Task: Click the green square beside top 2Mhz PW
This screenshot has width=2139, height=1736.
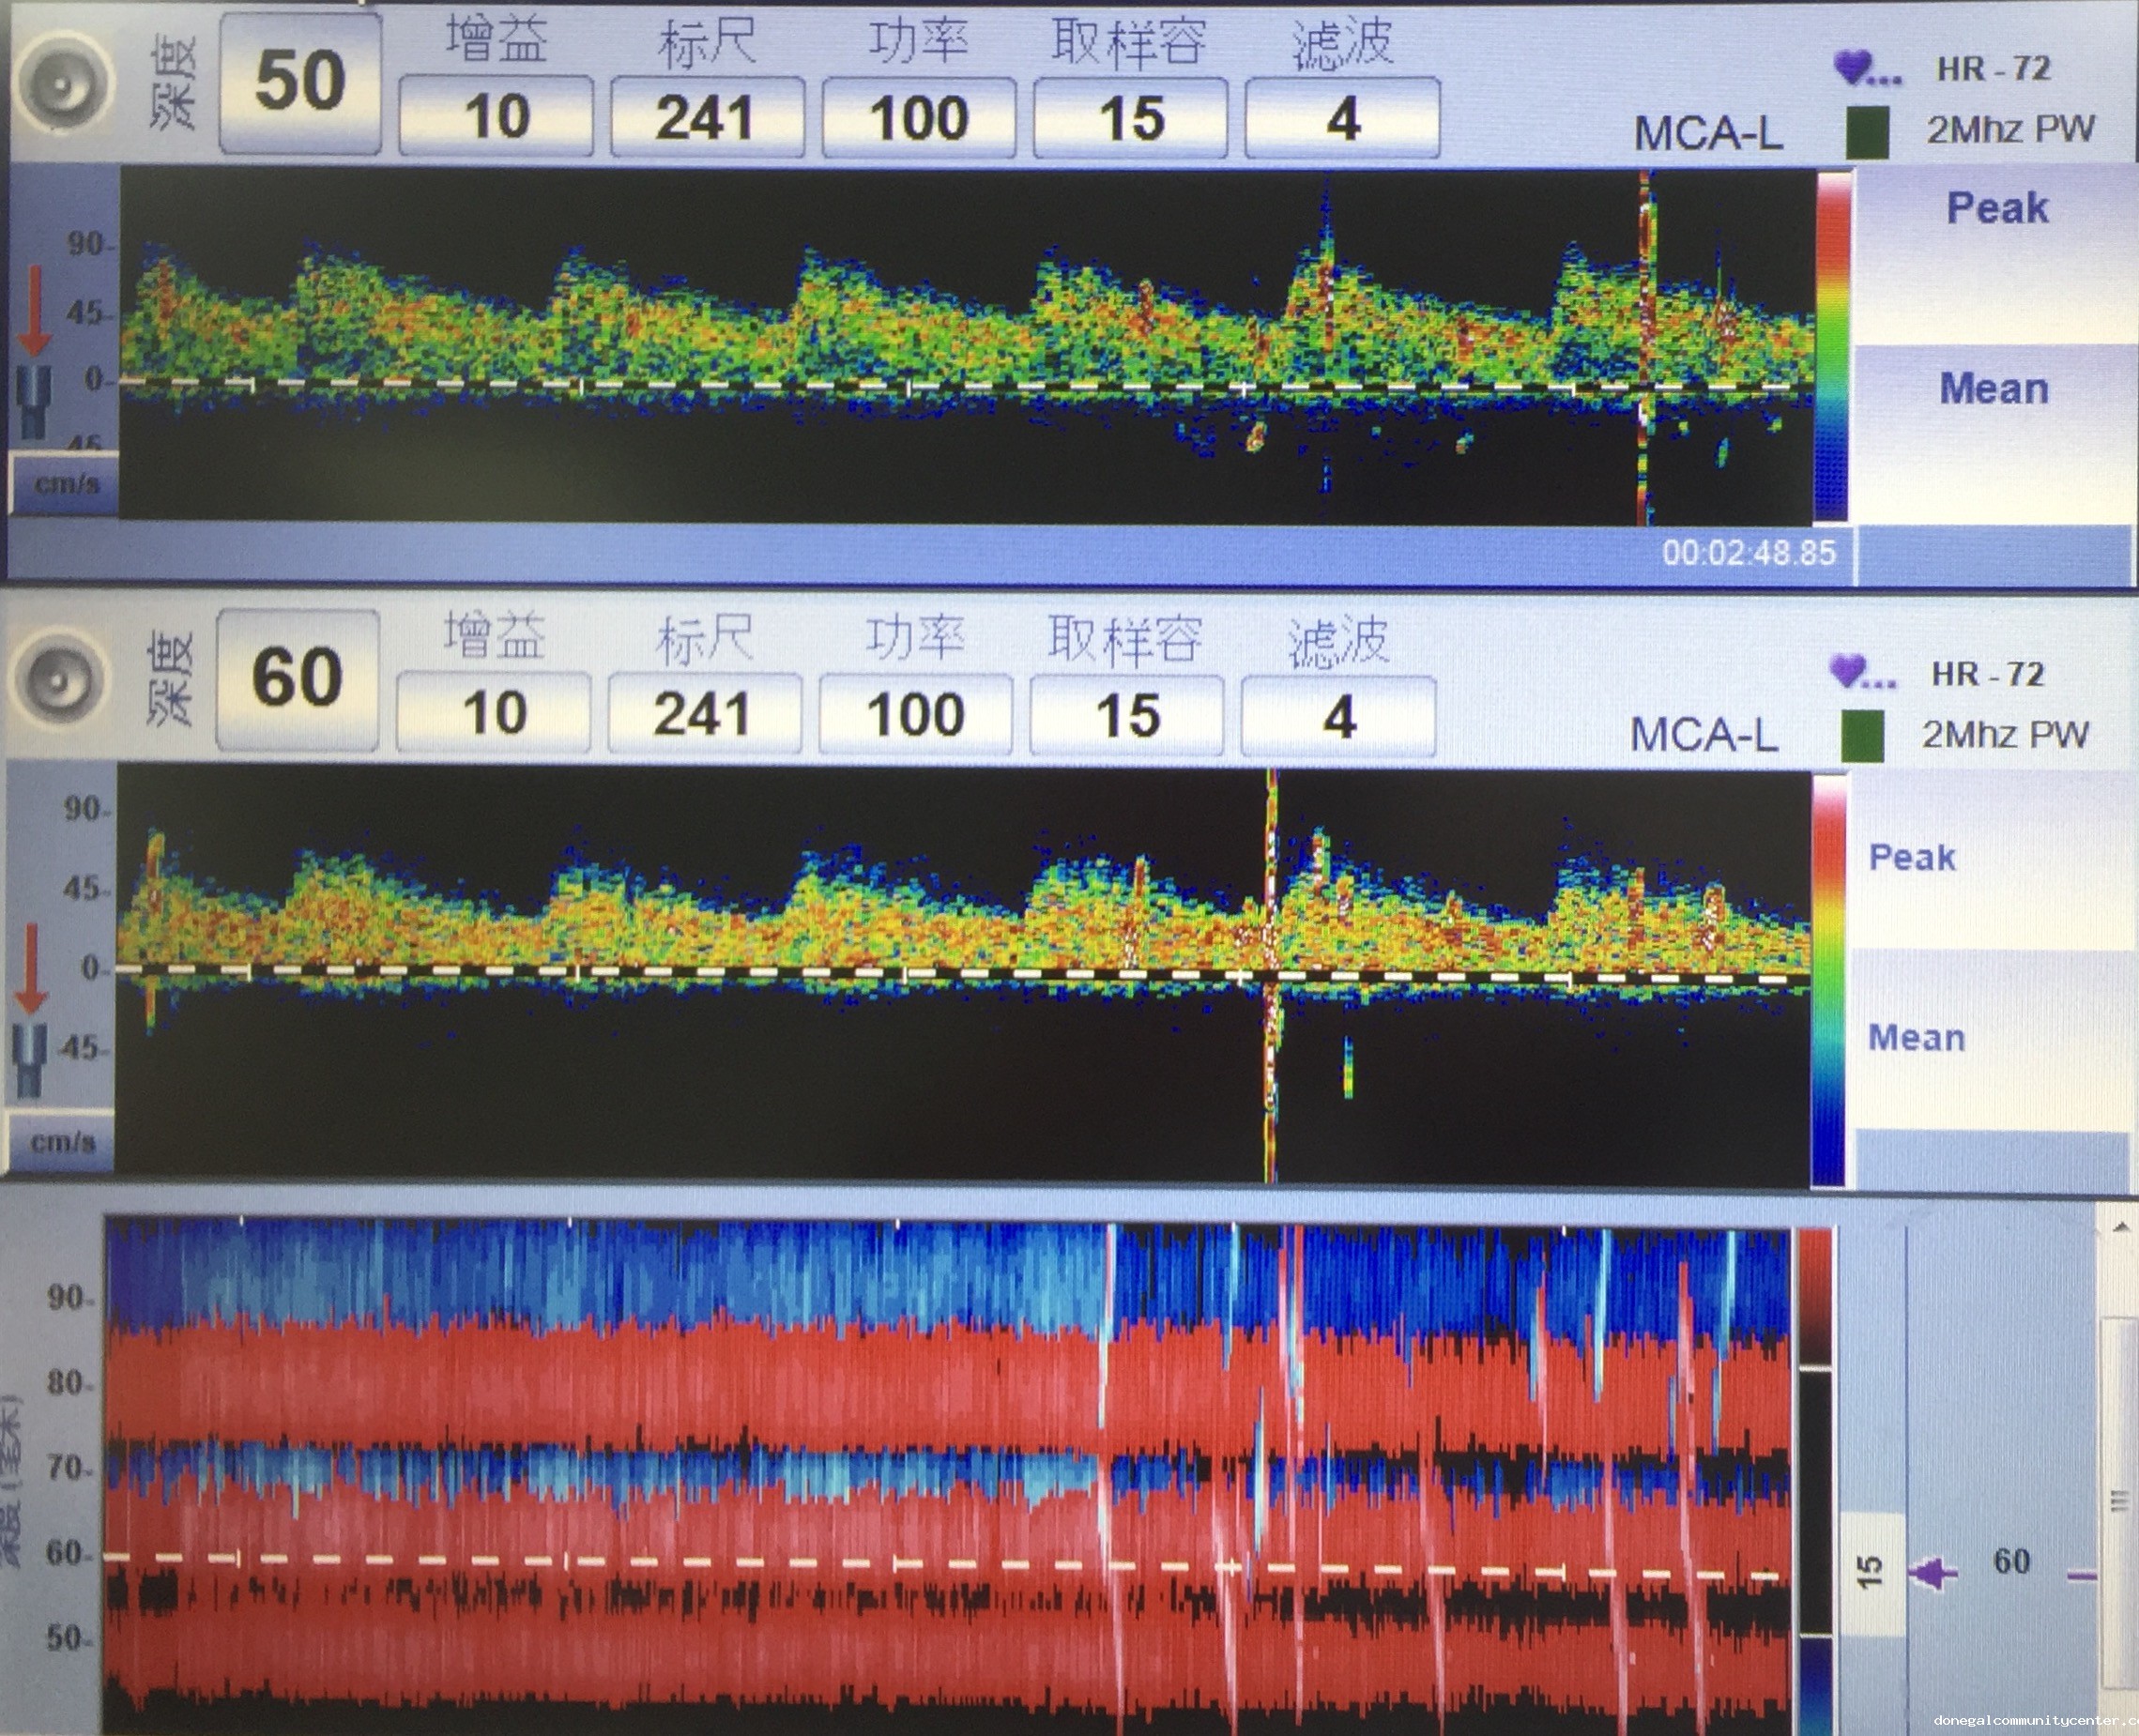Action: coord(1867,133)
